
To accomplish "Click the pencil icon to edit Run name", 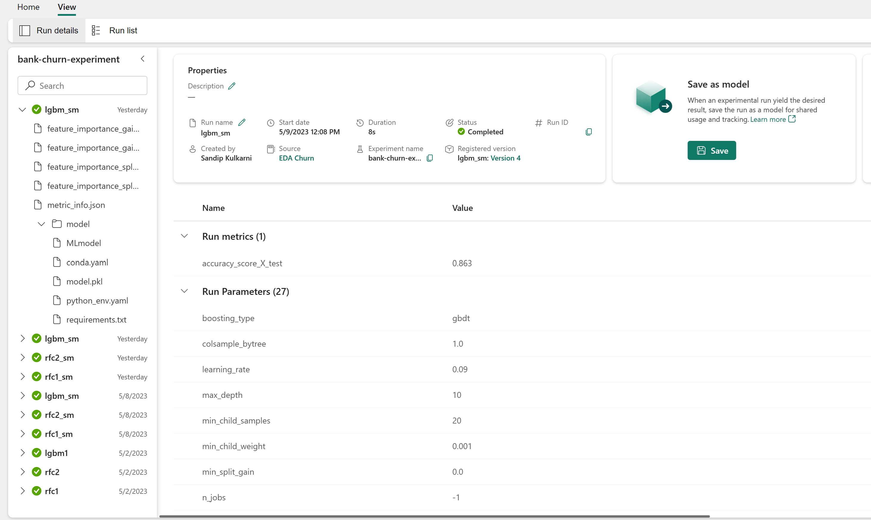I will pyautogui.click(x=242, y=122).
